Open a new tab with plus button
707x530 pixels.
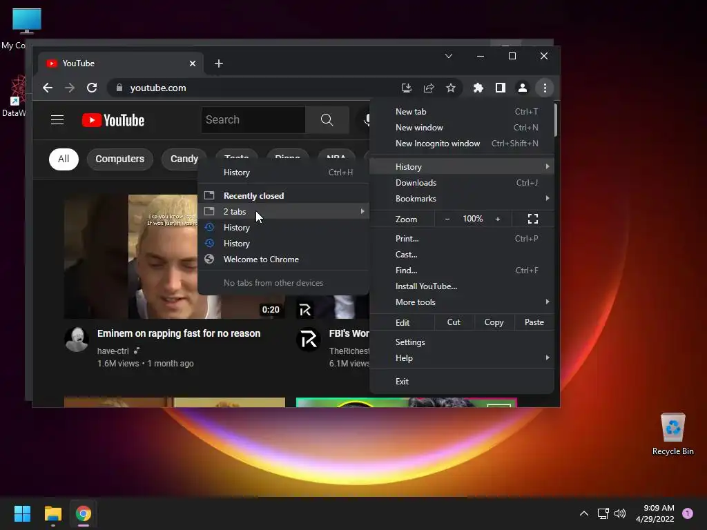[x=219, y=63]
